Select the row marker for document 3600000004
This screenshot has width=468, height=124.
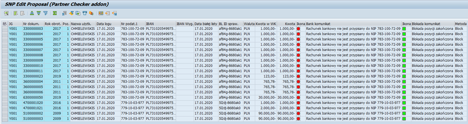5,82
